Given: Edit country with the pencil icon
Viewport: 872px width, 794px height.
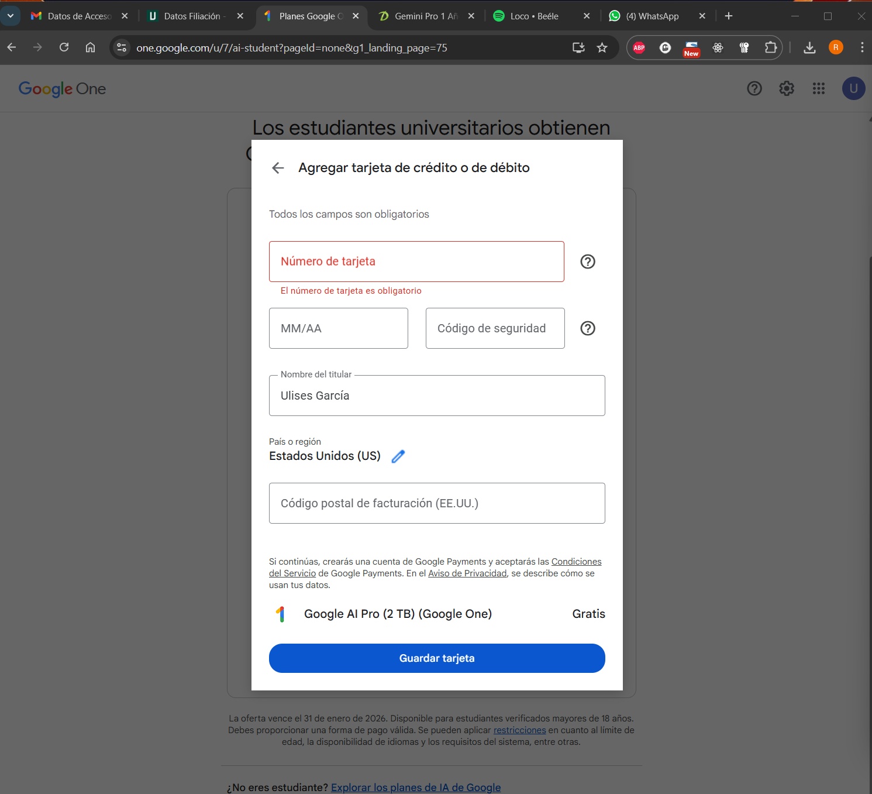Looking at the screenshot, I should point(398,456).
